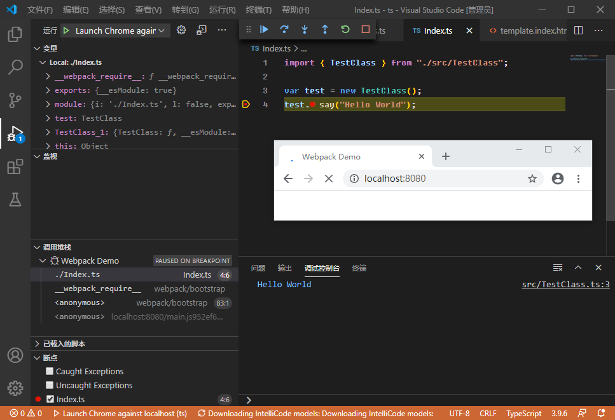Disable the Index.ts breakpoint checkbox
This screenshot has height=420, width=615.
(50, 399)
